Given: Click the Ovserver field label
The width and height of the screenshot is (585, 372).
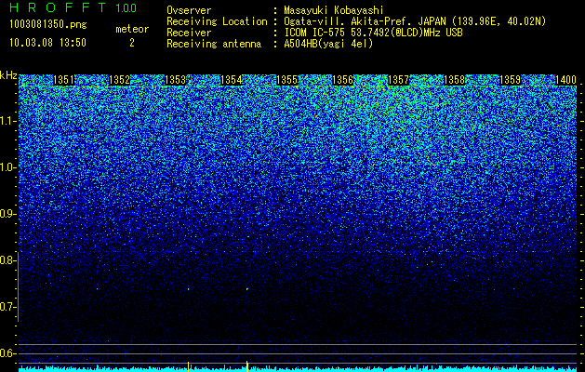Looking at the screenshot, I should [189, 10].
